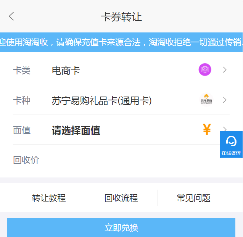
Task: Click the orange yen currency icon
Action: (207, 130)
